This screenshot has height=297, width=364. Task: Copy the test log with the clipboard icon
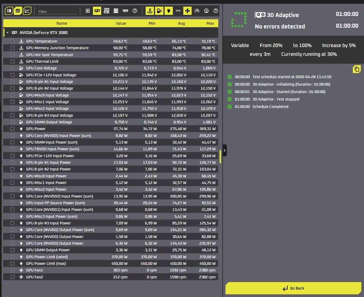pos(357,69)
